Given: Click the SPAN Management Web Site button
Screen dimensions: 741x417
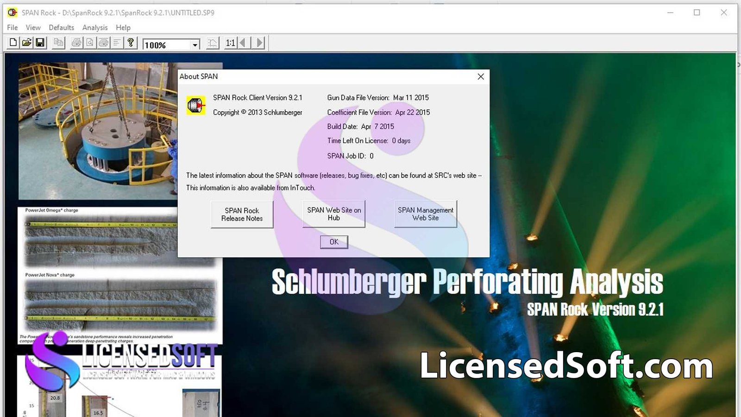Looking at the screenshot, I should pyautogui.click(x=426, y=214).
